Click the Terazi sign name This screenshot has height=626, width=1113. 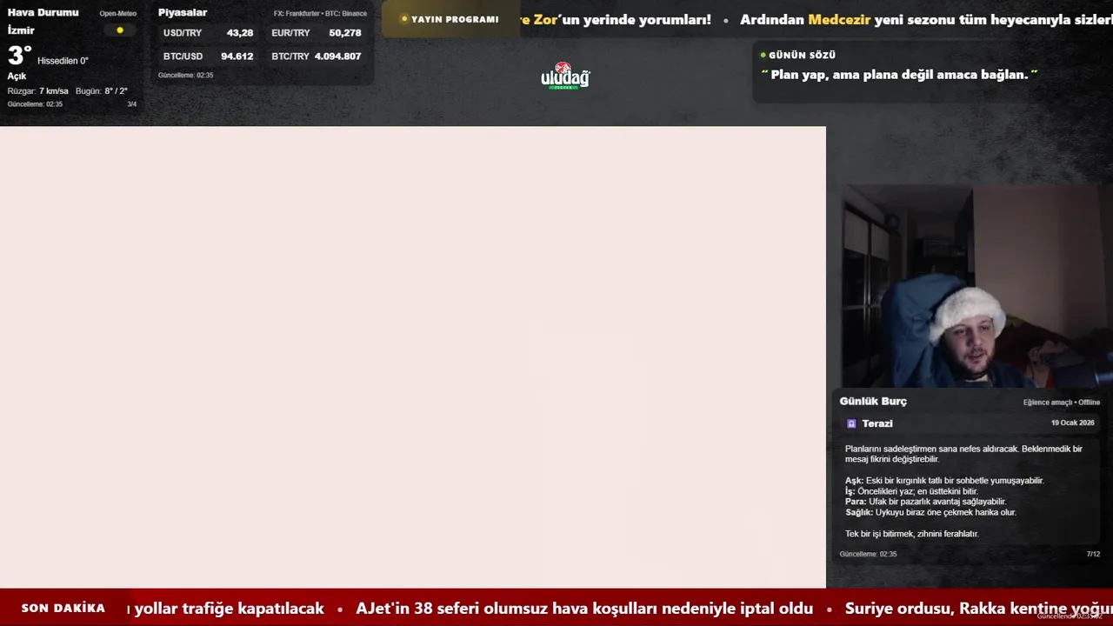877,423
